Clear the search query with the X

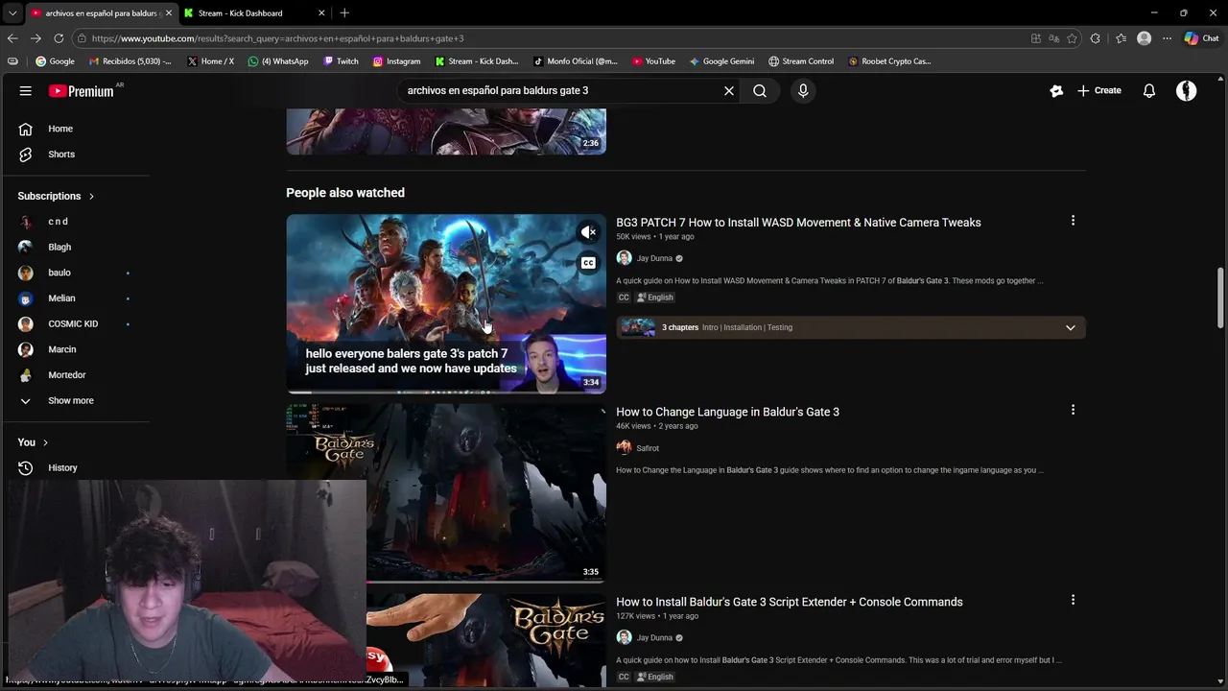click(x=729, y=90)
